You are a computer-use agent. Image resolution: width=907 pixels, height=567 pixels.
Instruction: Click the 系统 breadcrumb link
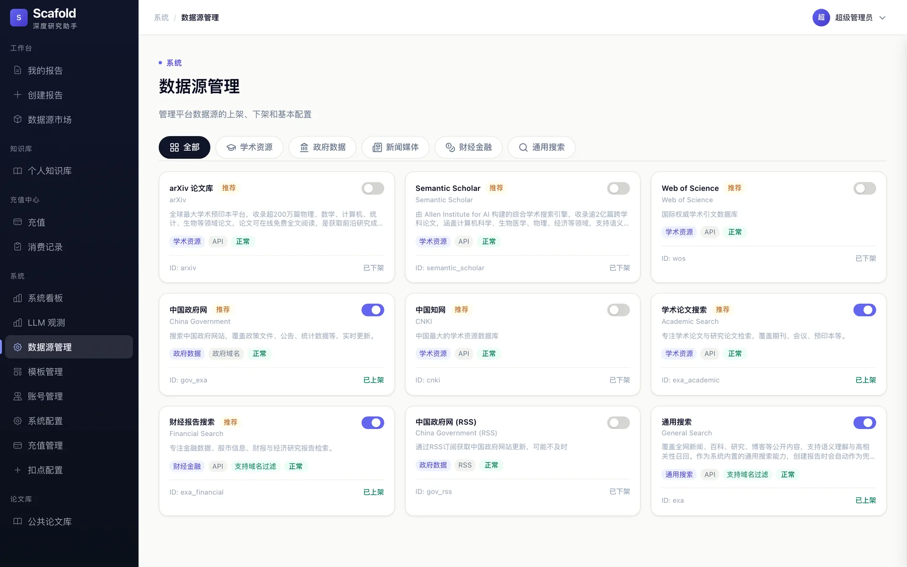click(161, 17)
